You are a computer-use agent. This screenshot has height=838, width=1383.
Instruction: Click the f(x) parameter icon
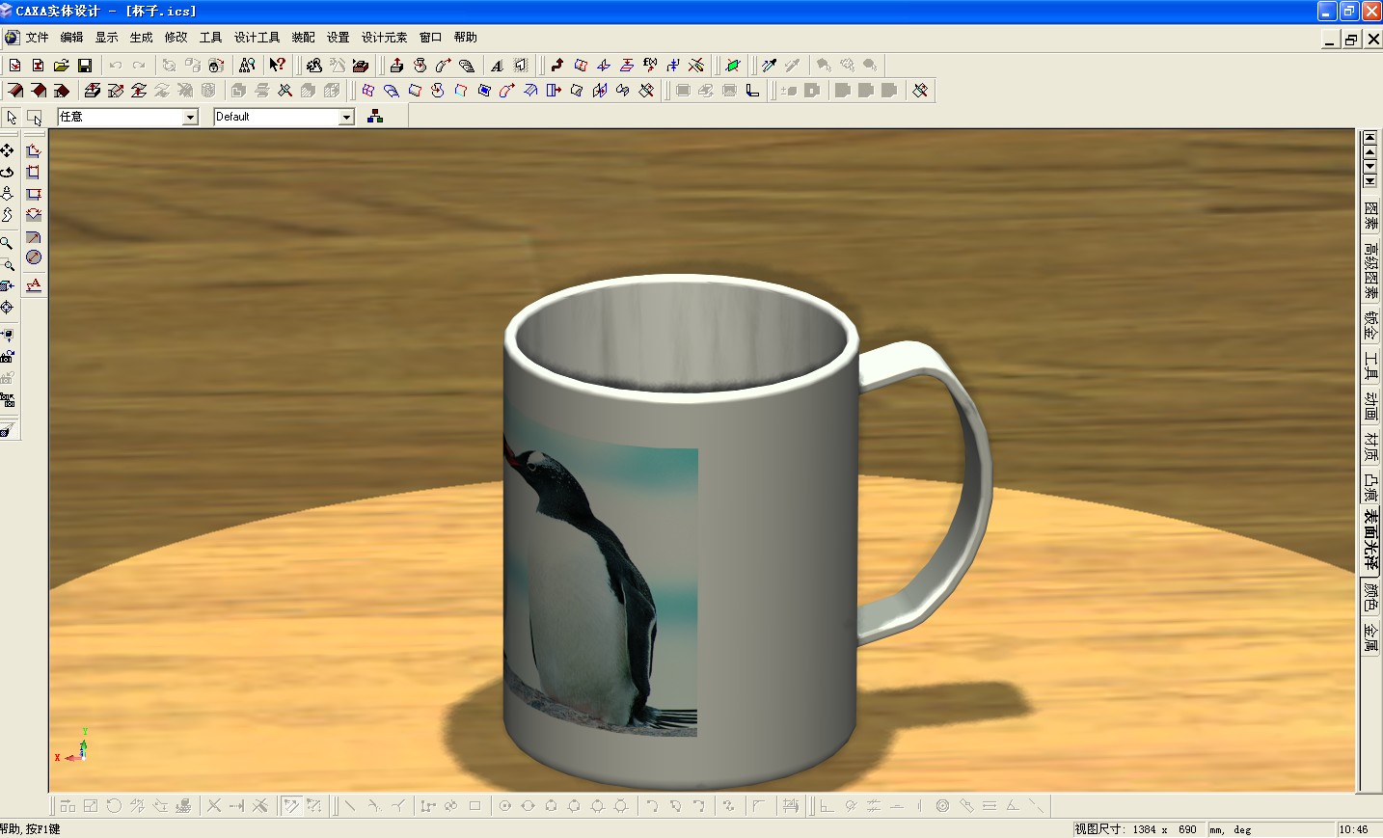(x=650, y=66)
